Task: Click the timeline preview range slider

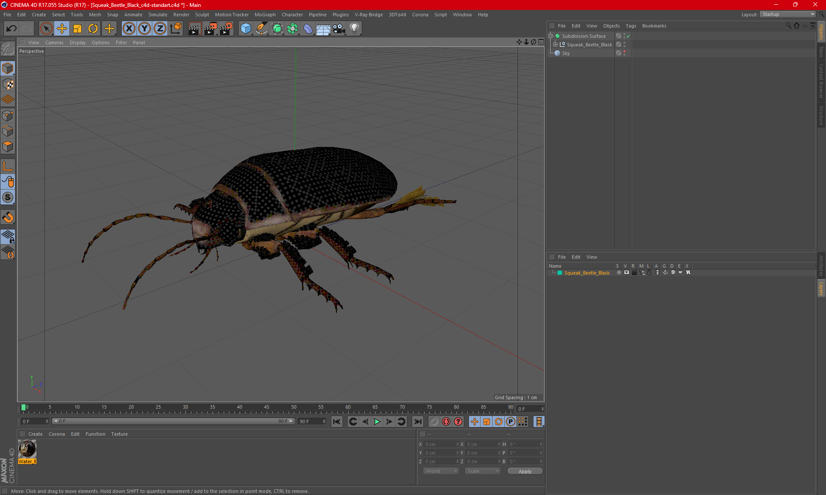Action: [x=173, y=421]
